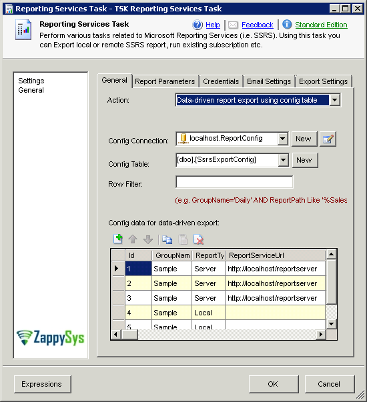Image resolution: width=367 pixels, height=402 pixels.
Task: Click the row header for row 3
Action: coord(118,298)
